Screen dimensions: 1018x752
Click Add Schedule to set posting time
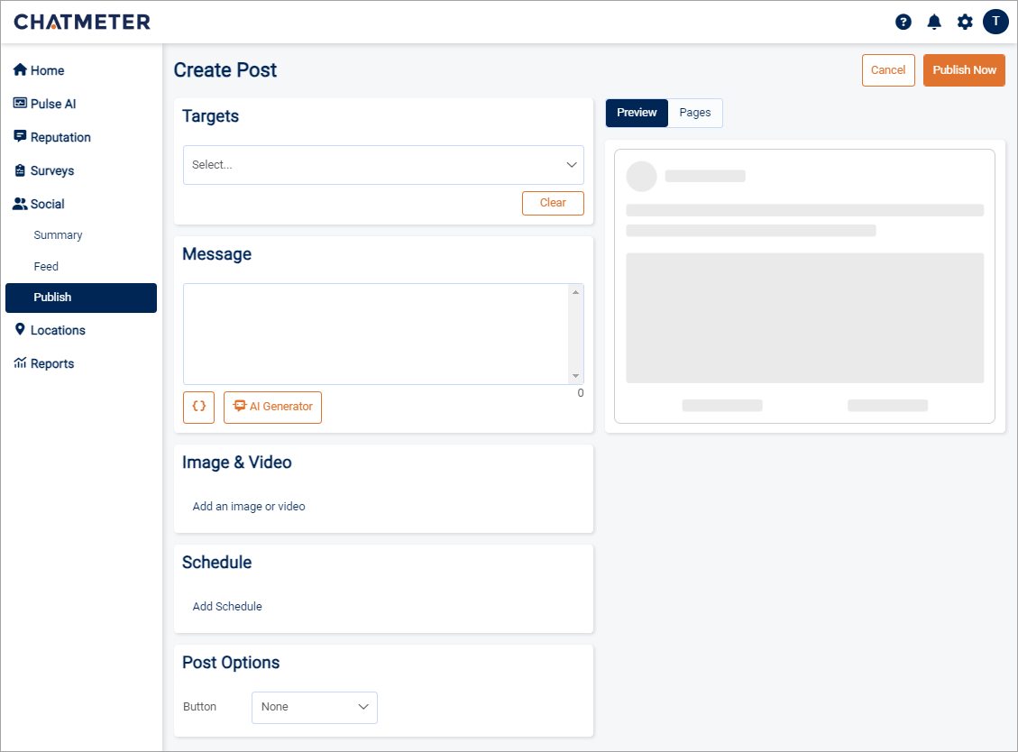(x=226, y=606)
